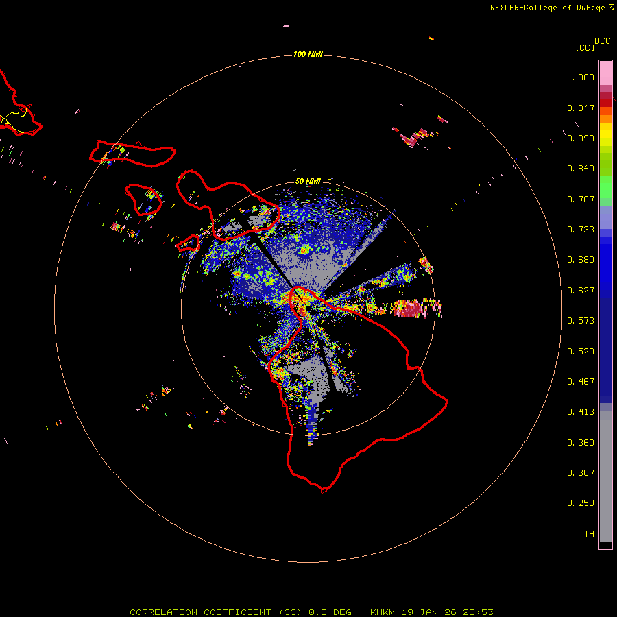Click the pink swatch at top of color bar
The image size is (617, 617).
[x=605, y=73]
